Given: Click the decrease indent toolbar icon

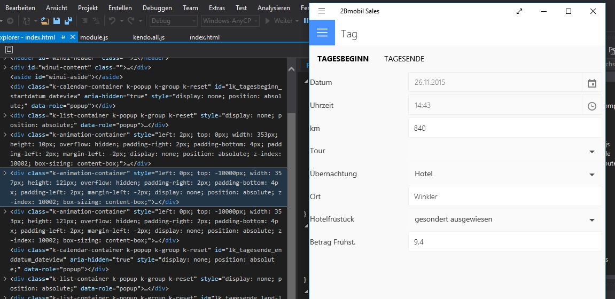Looking at the screenshot, I should [x=84, y=21].
